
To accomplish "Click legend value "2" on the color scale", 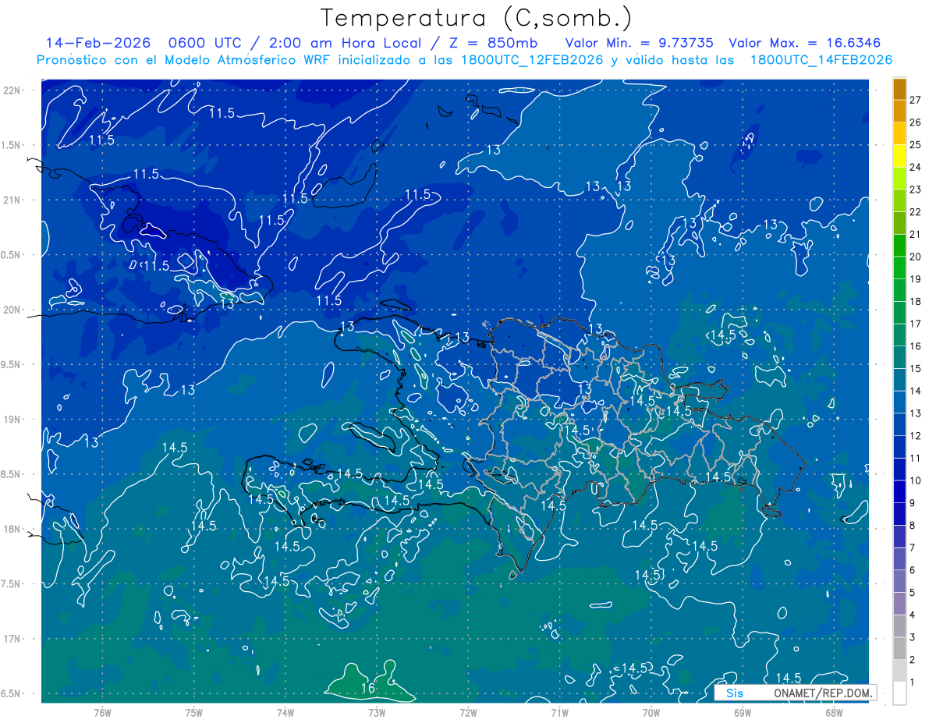I will [x=913, y=659].
